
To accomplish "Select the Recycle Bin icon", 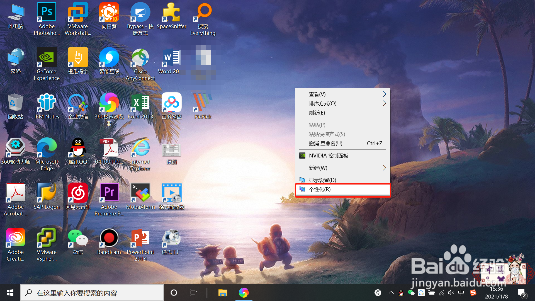I will tap(15, 103).
